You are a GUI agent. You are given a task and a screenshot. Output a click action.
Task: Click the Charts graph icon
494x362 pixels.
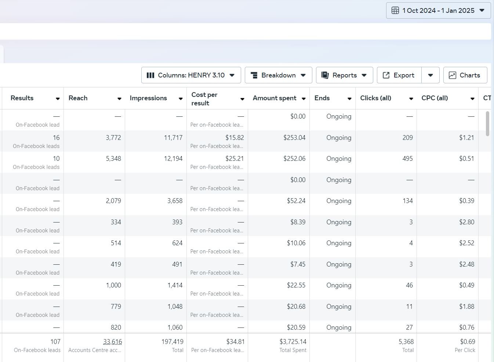pos(453,75)
